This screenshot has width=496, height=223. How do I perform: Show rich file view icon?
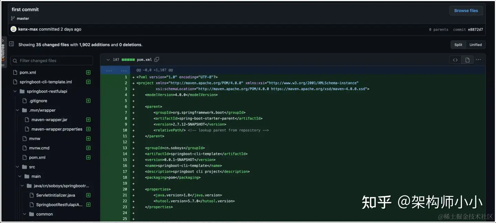pos(467,60)
